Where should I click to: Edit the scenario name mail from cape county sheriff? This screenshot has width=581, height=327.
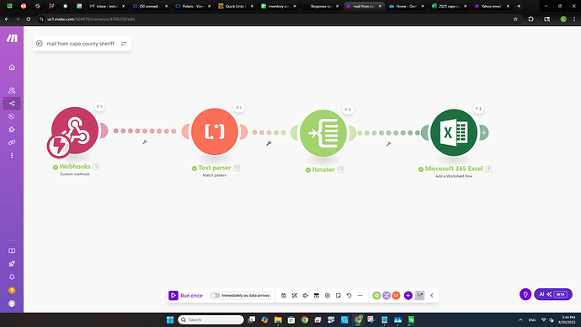(80, 44)
